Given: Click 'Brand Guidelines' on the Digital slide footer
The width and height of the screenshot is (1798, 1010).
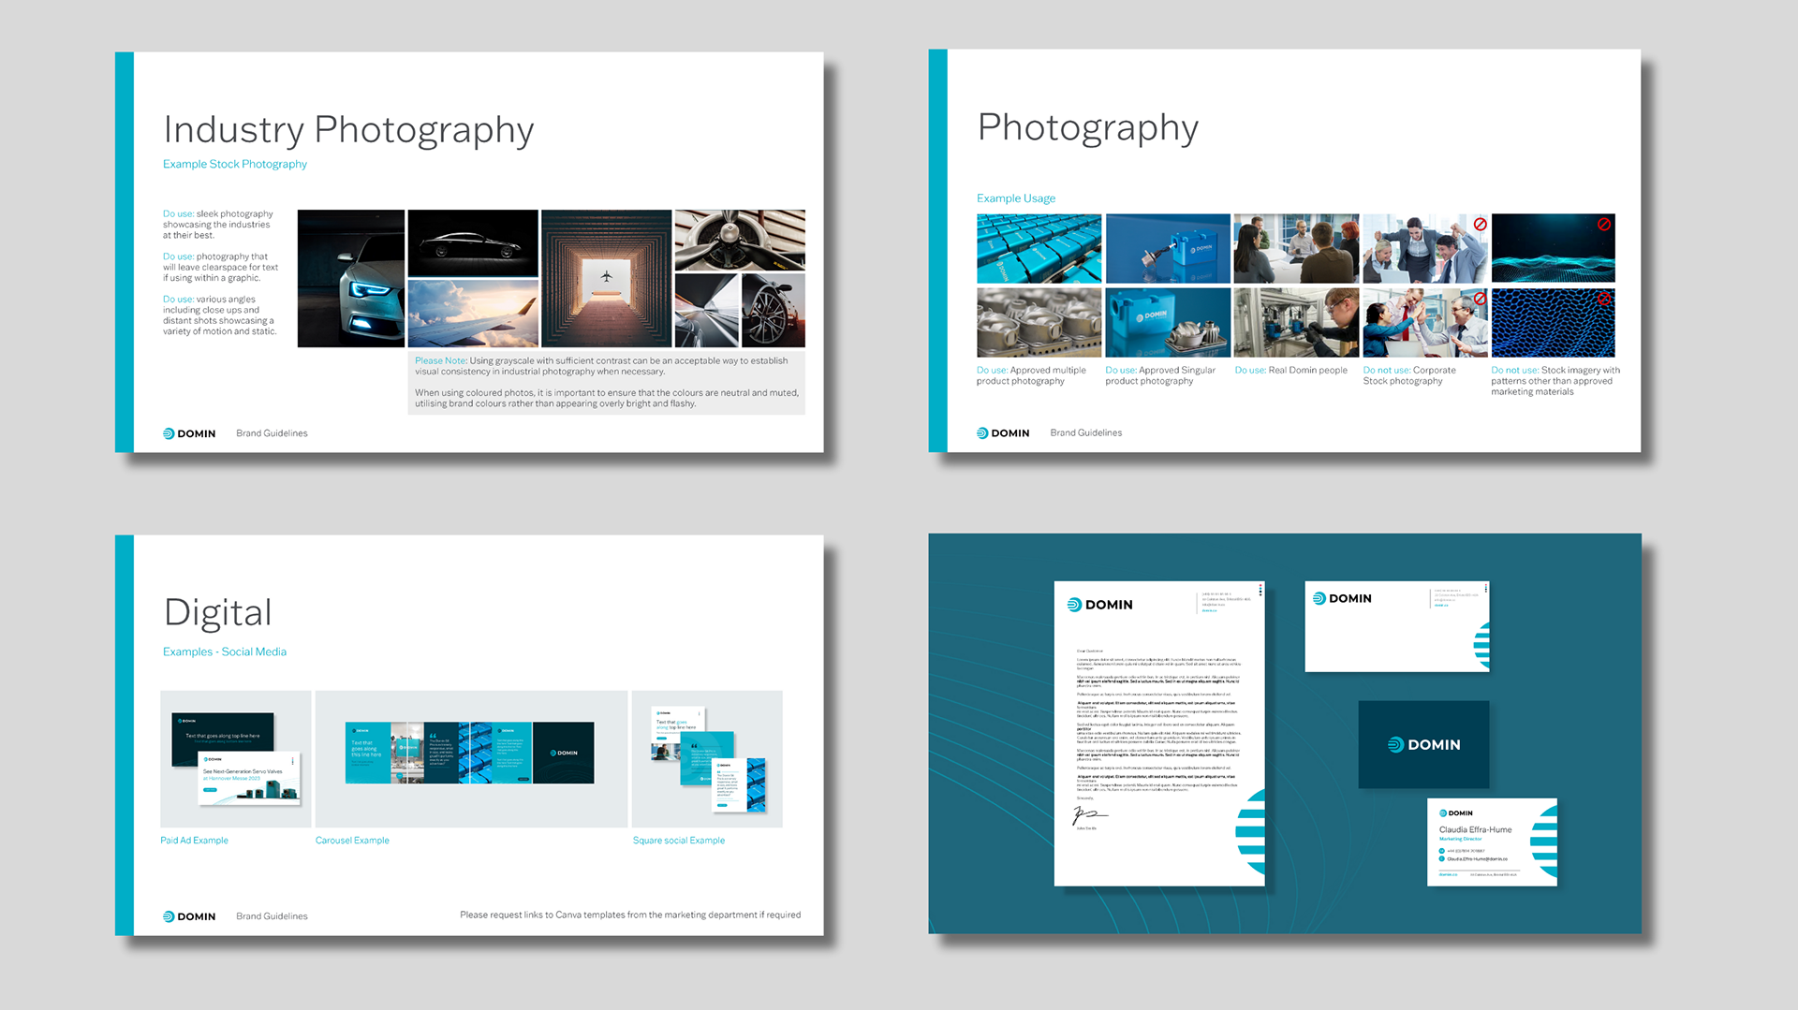Looking at the screenshot, I should [272, 916].
